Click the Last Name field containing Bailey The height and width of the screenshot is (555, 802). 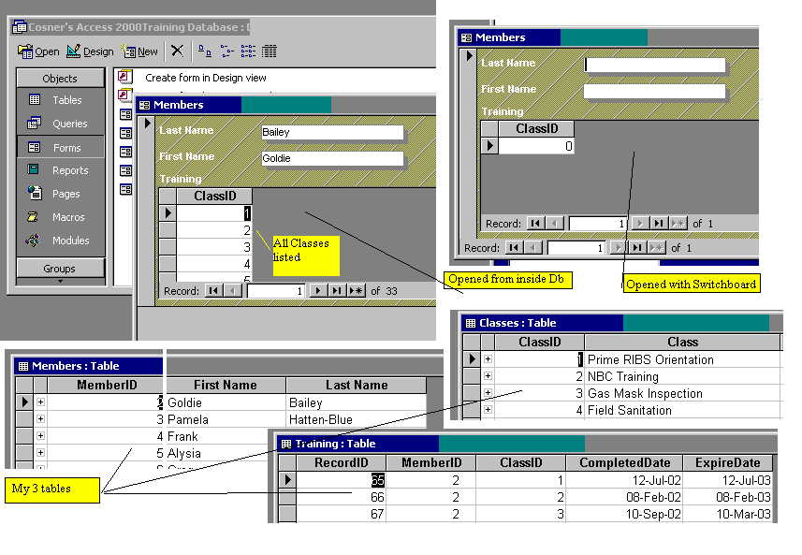click(332, 132)
